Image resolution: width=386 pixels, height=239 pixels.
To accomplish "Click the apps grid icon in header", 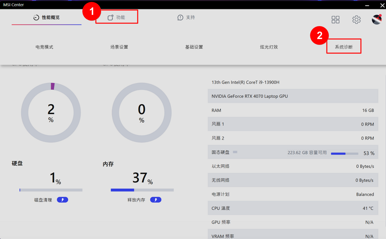I will (335, 20).
